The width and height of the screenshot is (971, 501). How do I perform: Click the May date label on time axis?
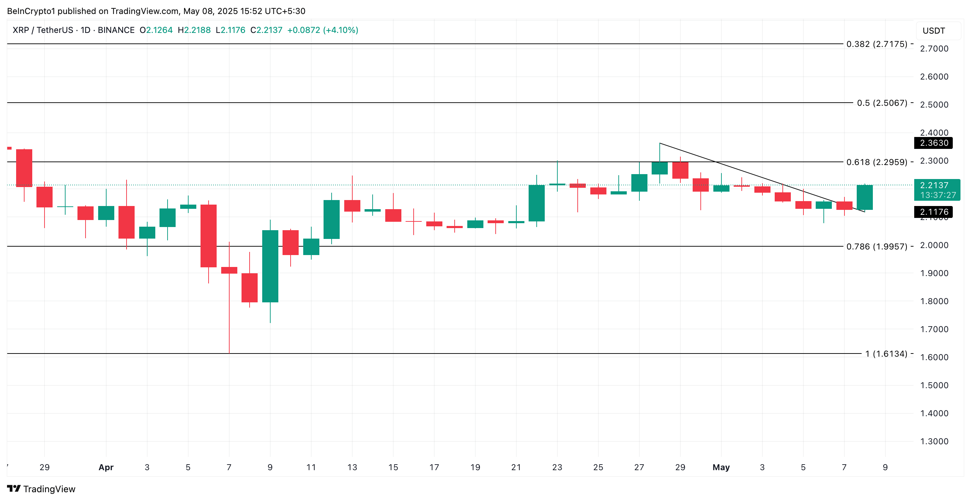coord(721,467)
